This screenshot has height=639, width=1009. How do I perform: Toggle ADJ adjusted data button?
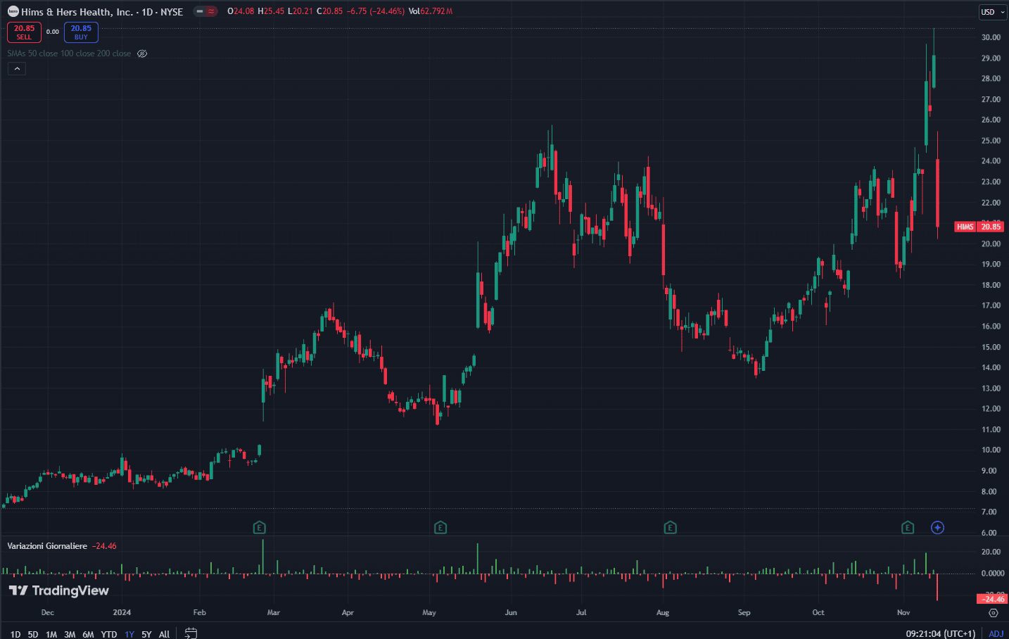click(996, 634)
